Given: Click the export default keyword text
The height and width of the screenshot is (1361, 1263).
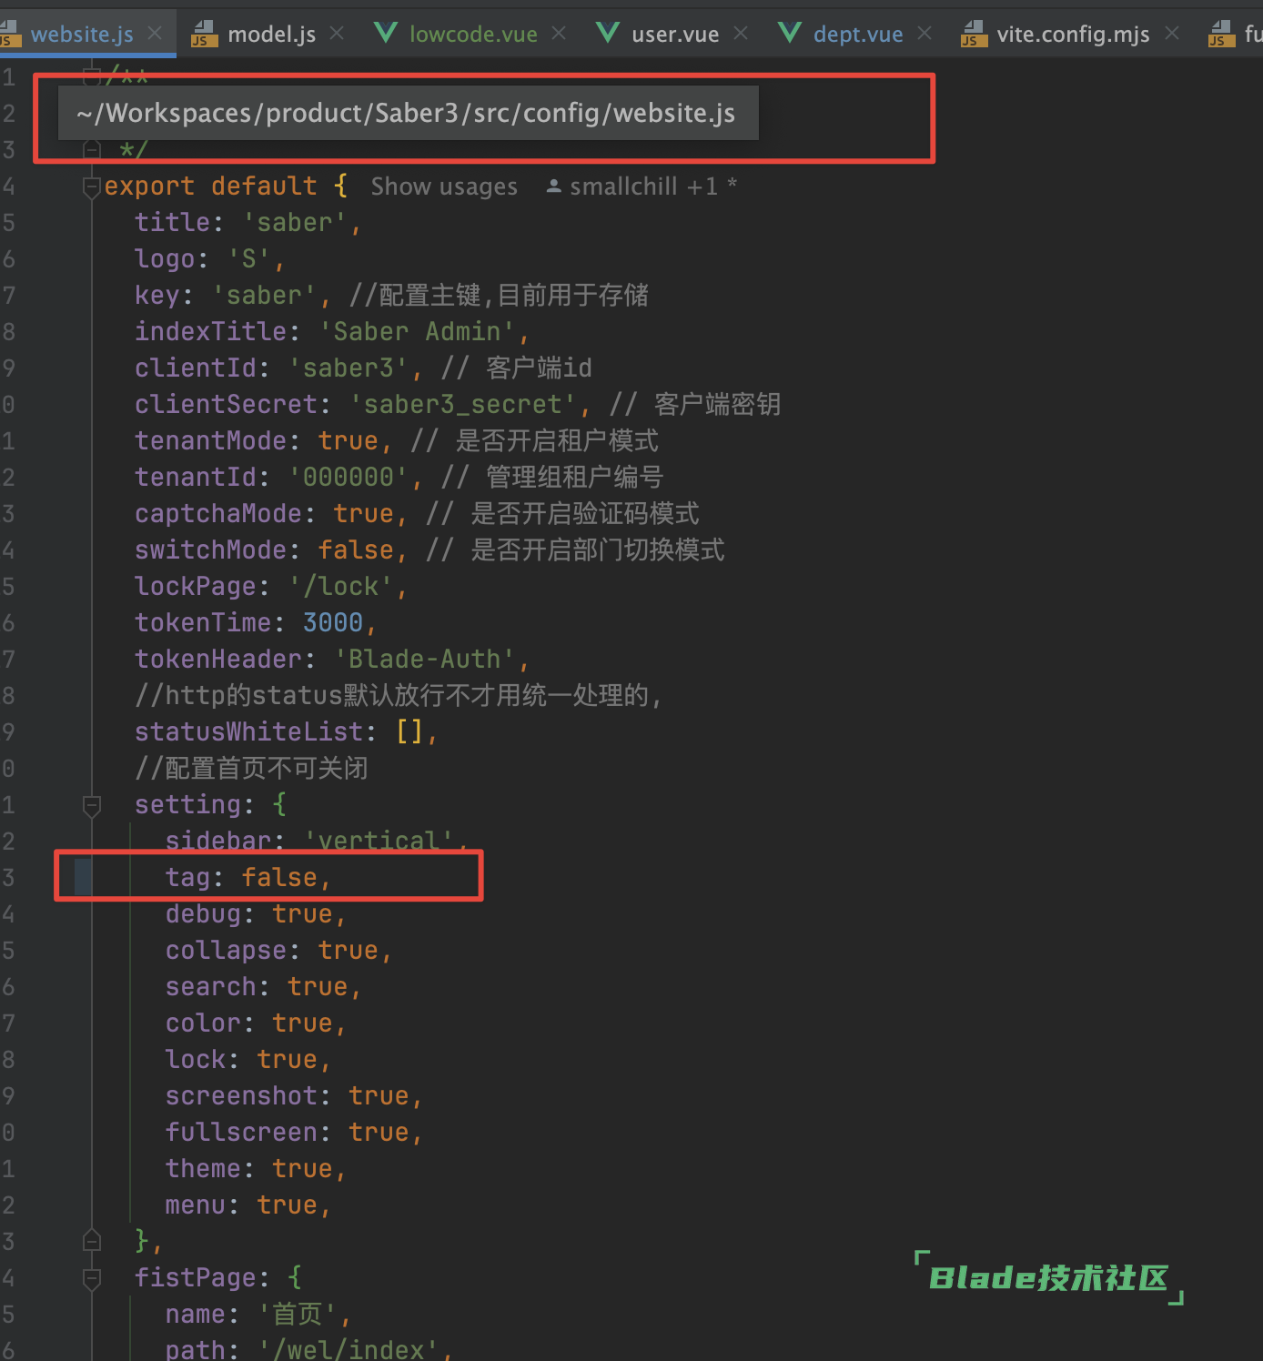Looking at the screenshot, I should tap(210, 187).
